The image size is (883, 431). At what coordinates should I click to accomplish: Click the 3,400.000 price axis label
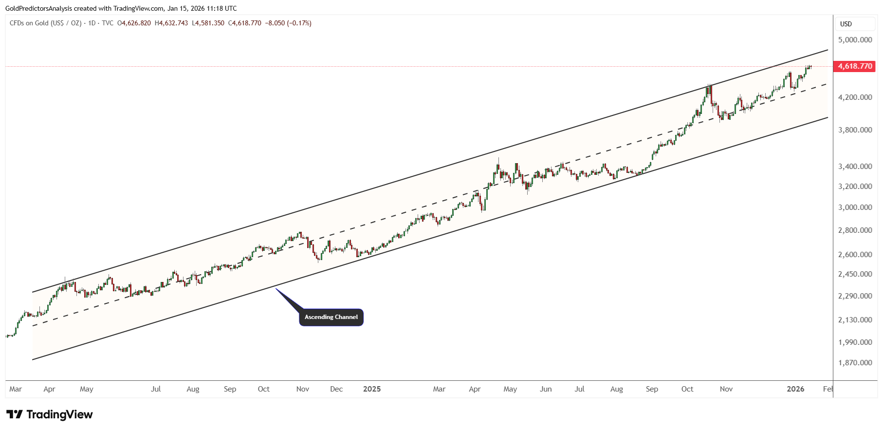[x=854, y=167]
